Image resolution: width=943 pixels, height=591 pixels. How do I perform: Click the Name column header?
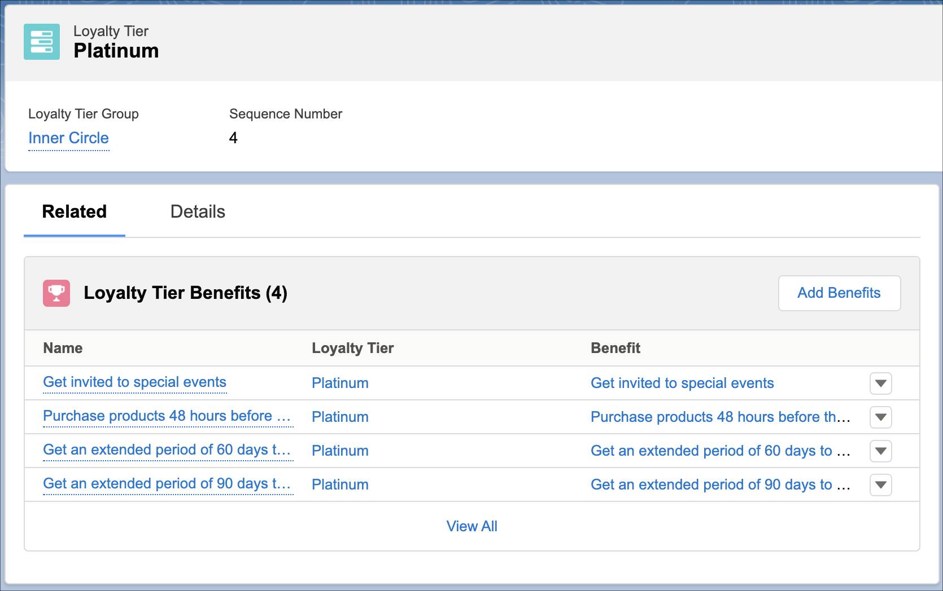62,348
